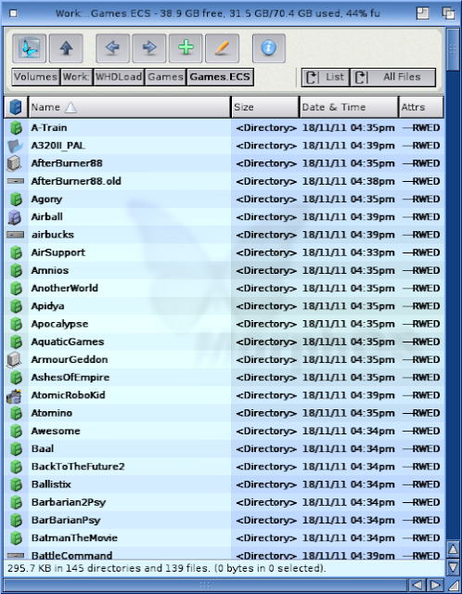Click the vertical scrollbar knob
This screenshot has width=462, height=594.
pos(453,49)
